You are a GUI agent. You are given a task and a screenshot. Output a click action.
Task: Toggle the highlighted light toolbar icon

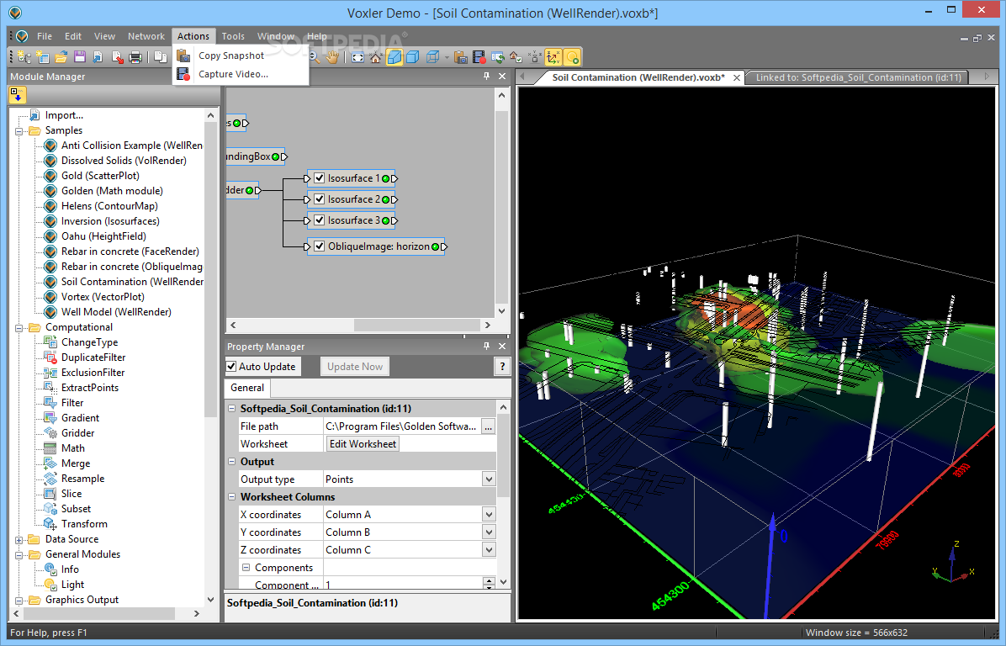click(x=572, y=57)
